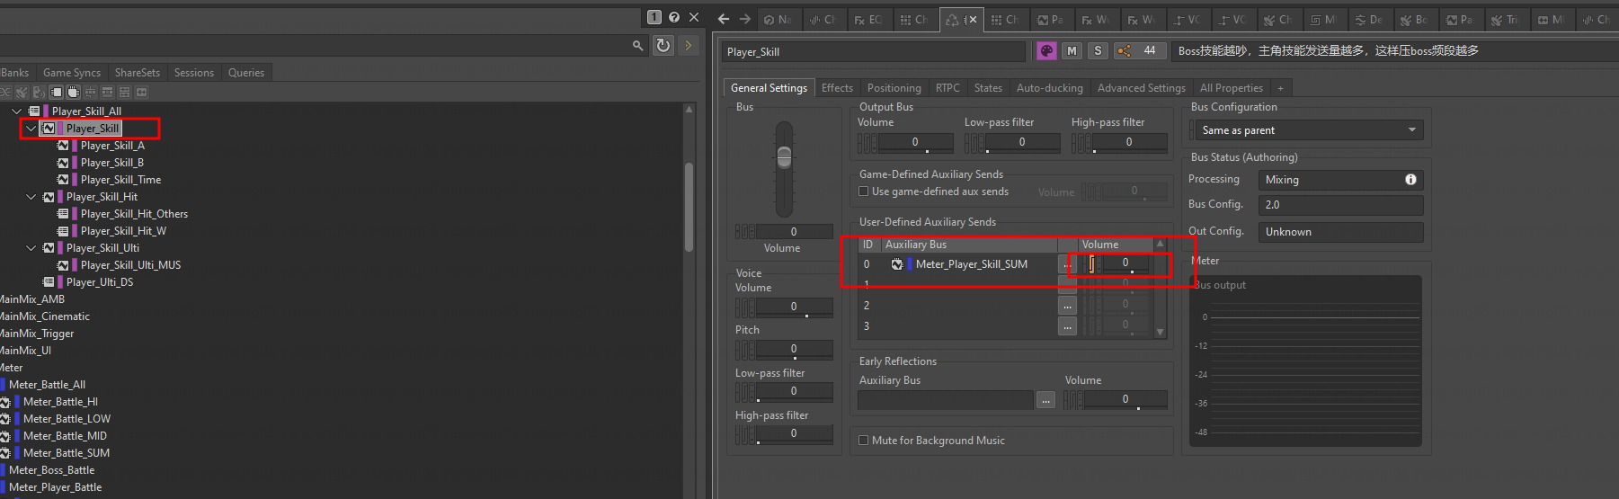Click the Player_Skill_All bus icon
The height and width of the screenshot is (499, 1619).
tap(34, 111)
